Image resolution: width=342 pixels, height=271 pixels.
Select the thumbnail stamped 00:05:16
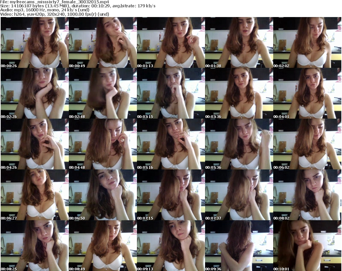click(171, 144)
